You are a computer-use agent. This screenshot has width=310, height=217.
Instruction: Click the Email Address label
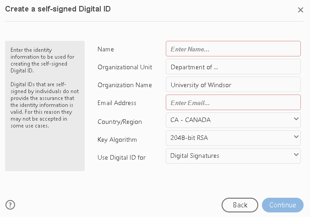point(117,103)
